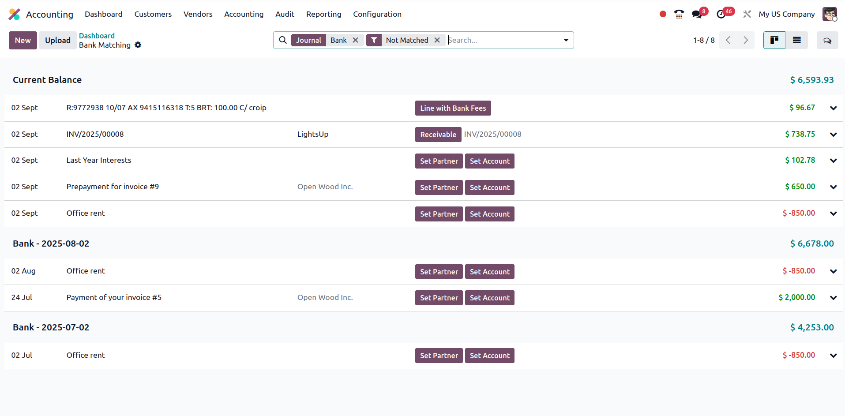Click Set Account for Prepayment for invoice #9
This screenshot has height=416, width=845.
point(489,187)
